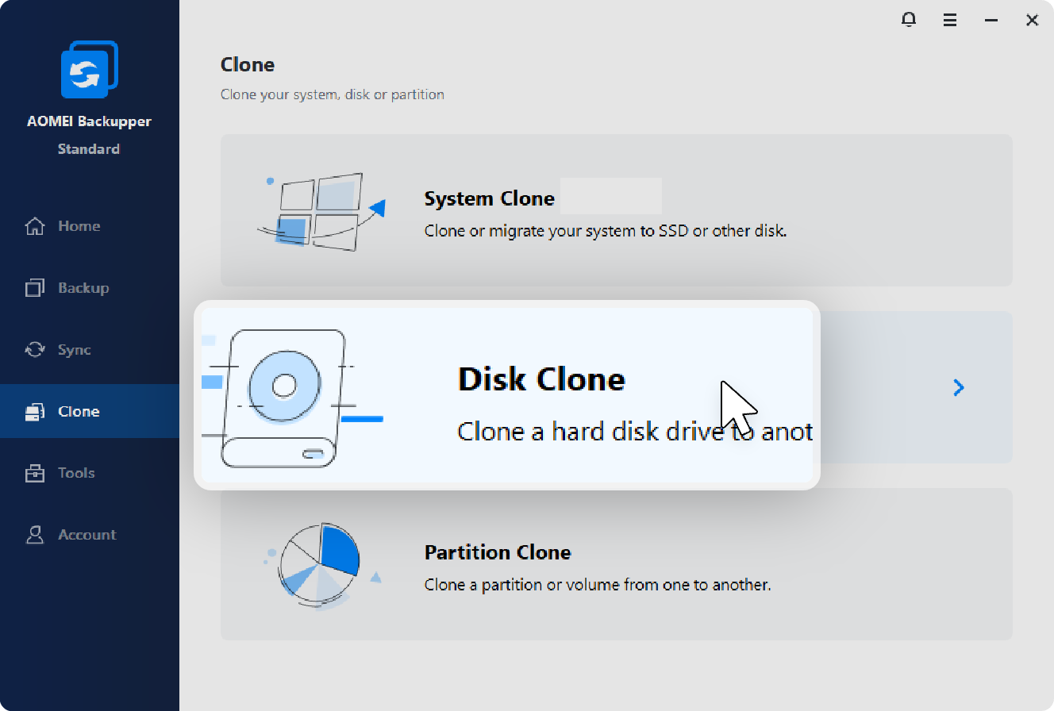The width and height of the screenshot is (1054, 711).
Task: Click the Home house icon
Action: click(x=35, y=226)
